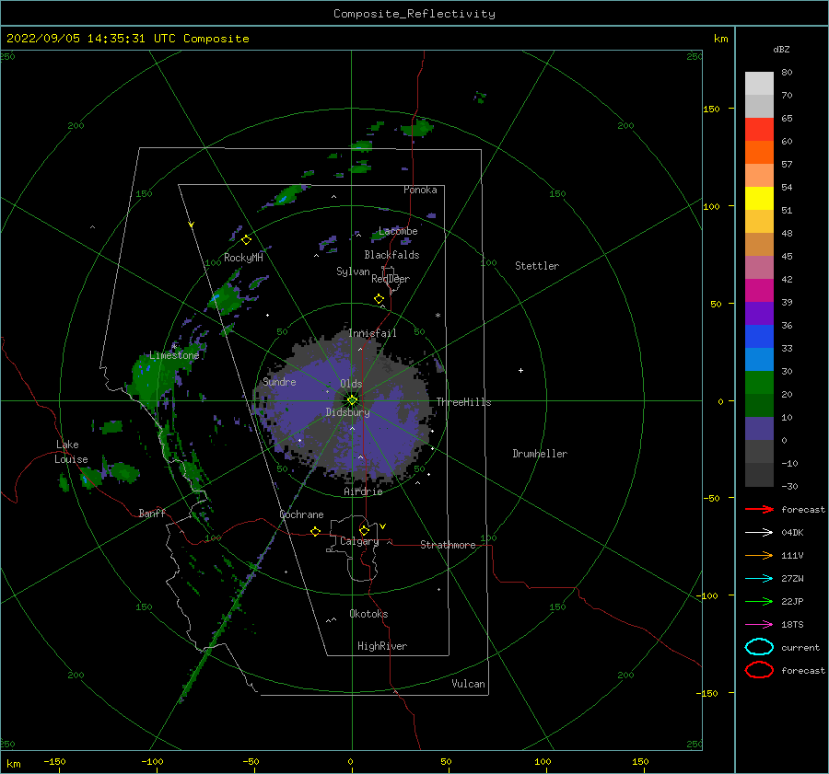Click the dark gray -10 dBZ color swatch
This screenshot has height=774, width=829.
759,474
